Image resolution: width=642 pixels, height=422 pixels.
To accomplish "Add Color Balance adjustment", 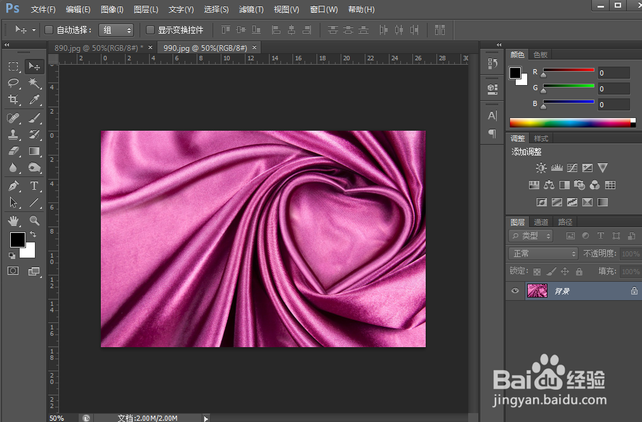I will pyautogui.click(x=549, y=185).
